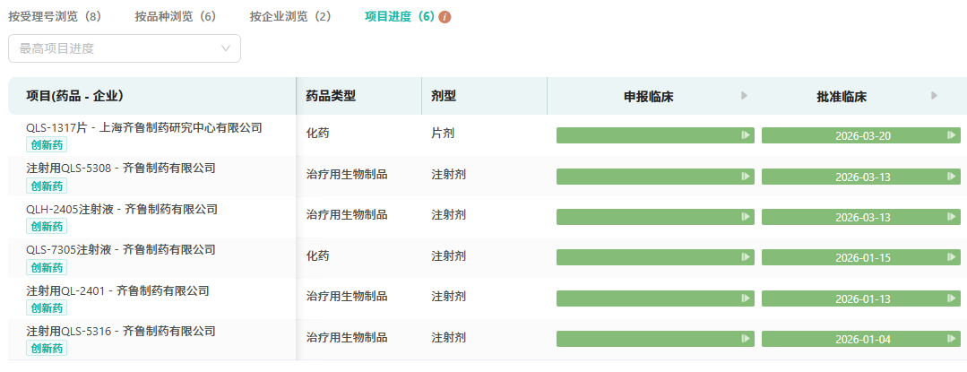Click play icon in 注射用QLS-5308 批准临床 bar
The image size is (967, 372).
(951, 176)
